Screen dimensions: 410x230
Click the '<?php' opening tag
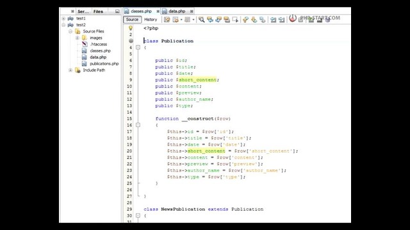tap(151, 28)
